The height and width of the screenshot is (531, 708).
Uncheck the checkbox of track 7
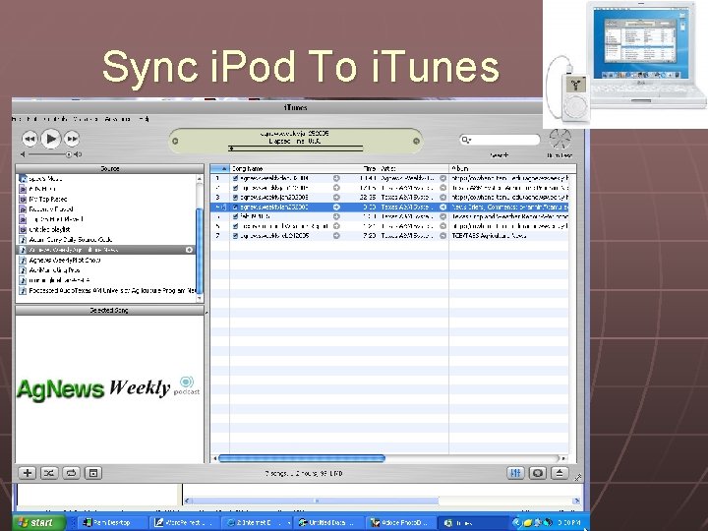pyautogui.click(x=235, y=236)
